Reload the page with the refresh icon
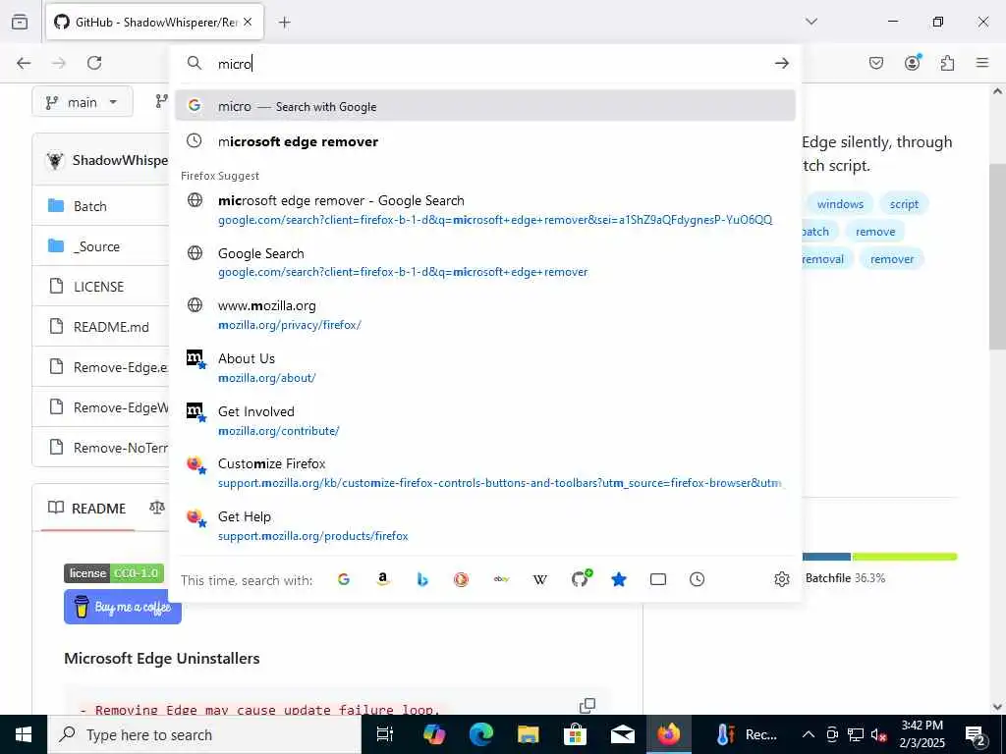 point(94,63)
